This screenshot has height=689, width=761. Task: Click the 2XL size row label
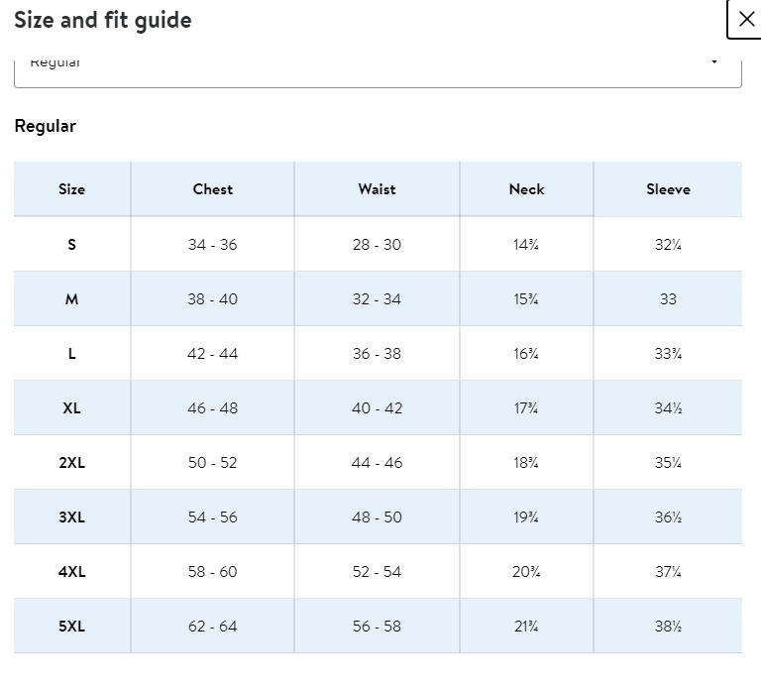coord(71,463)
